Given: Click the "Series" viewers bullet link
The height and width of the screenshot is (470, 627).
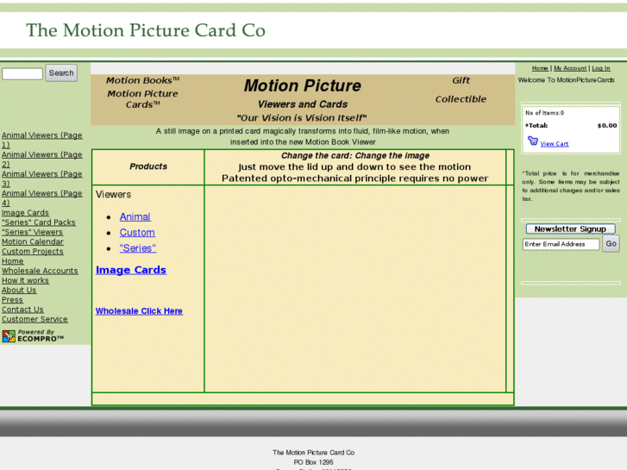Looking at the screenshot, I should click(x=138, y=248).
